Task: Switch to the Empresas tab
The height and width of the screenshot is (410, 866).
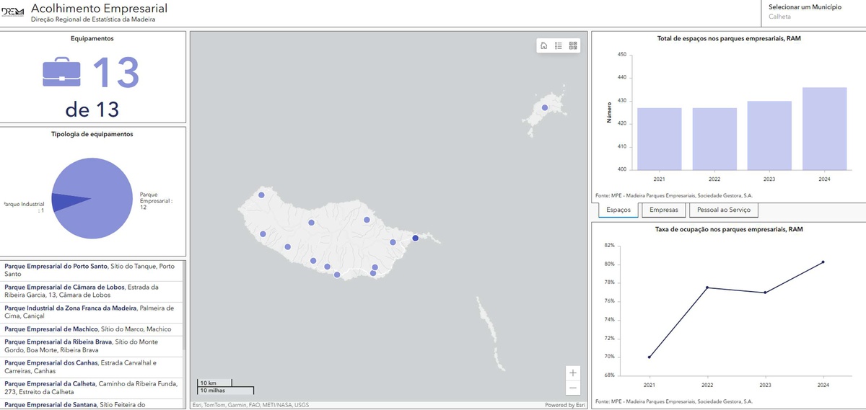Action: tap(663, 210)
